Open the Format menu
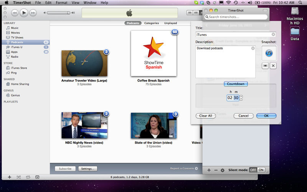 pyautogui.click(x=61, y=3)
